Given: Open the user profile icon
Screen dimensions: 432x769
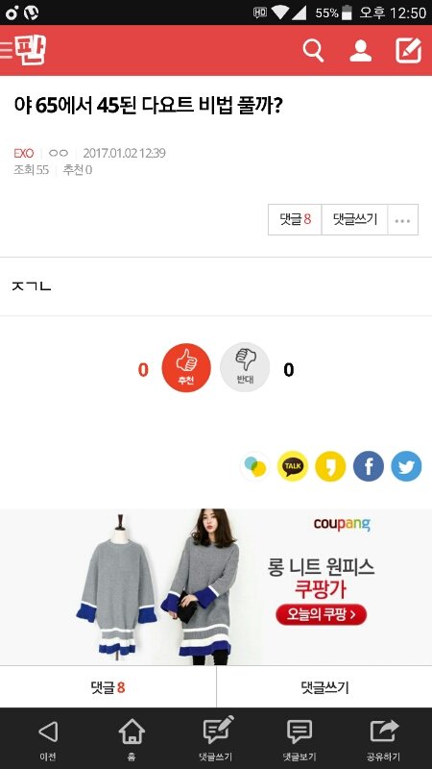Looking at the screenshot, I should click(361, 51).
